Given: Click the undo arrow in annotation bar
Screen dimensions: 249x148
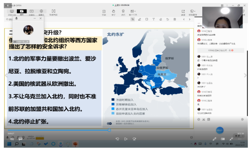Looking at the screenshot, I should coord(167,19).
